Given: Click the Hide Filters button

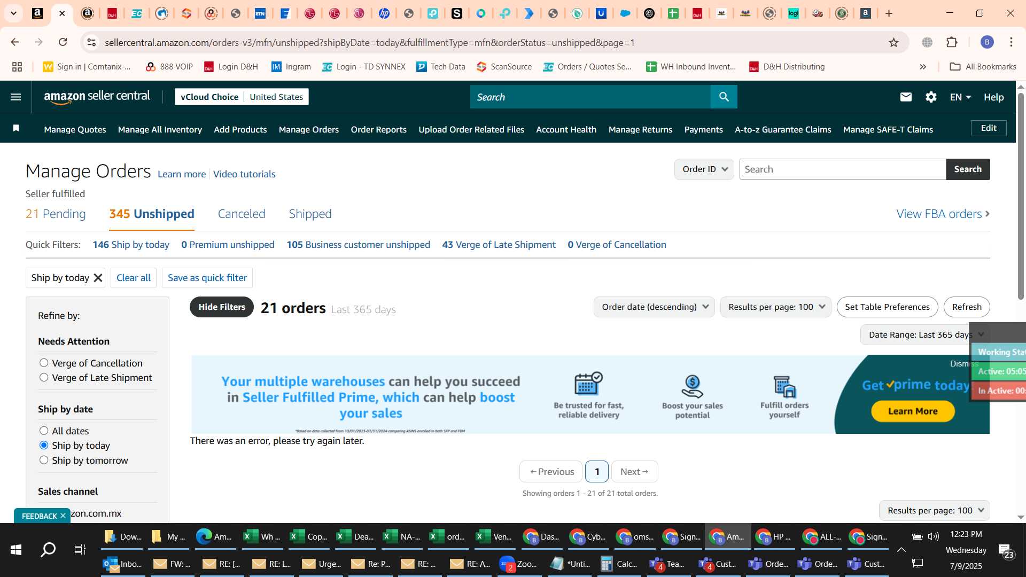Looking at the screenshot, I should pyautogui.click(x=222, y=307).
